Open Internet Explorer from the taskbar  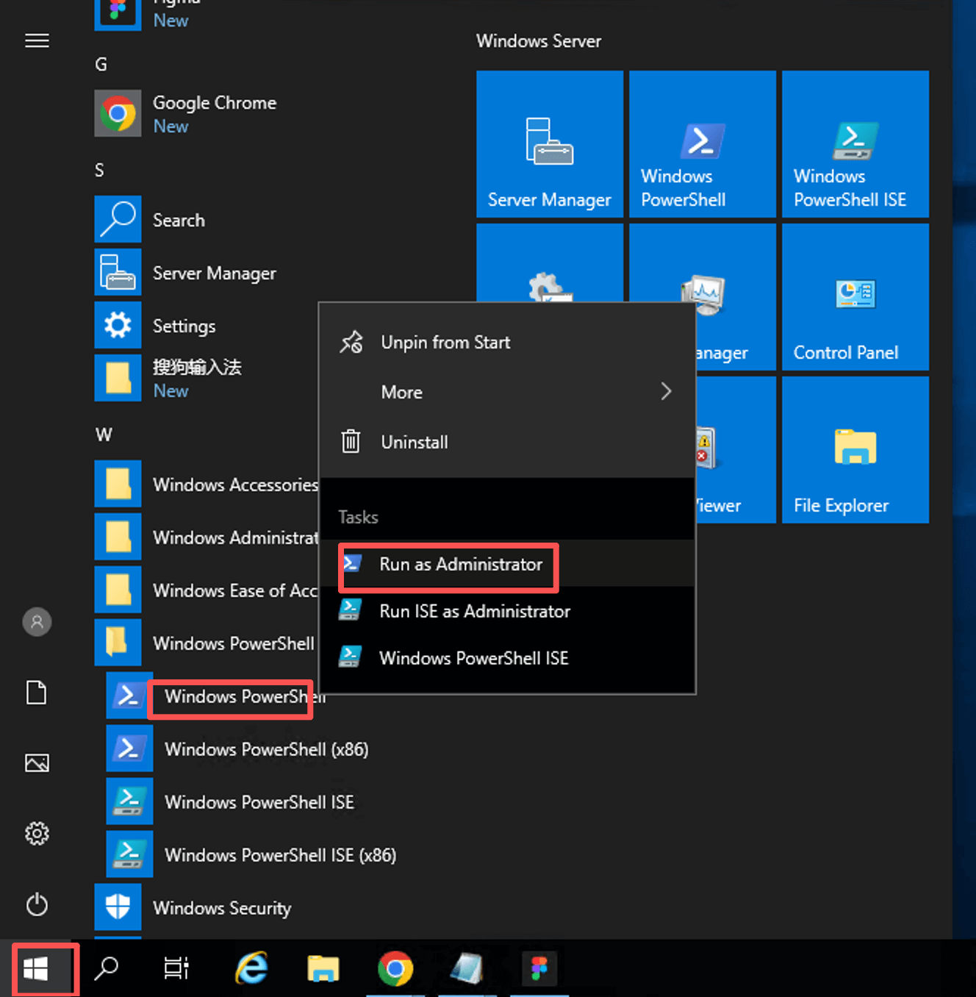tap(252, 969)
